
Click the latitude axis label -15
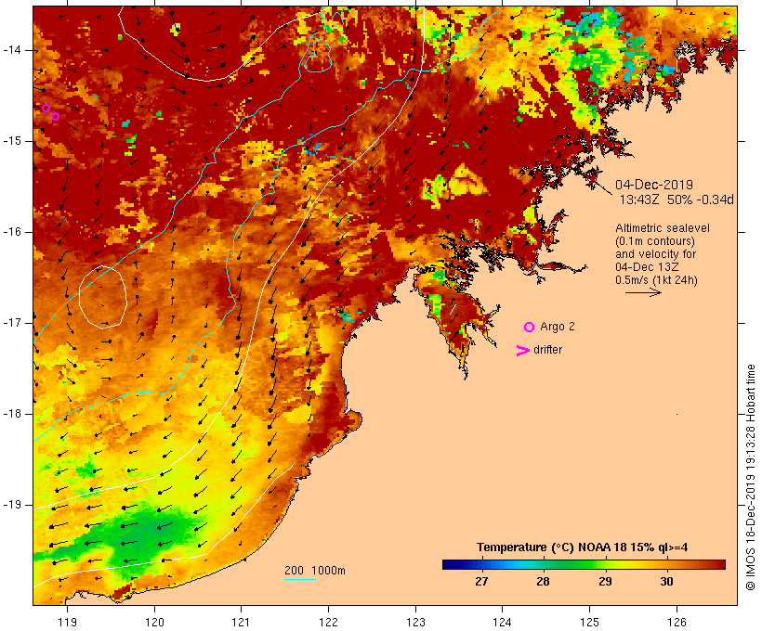(11, 141)
